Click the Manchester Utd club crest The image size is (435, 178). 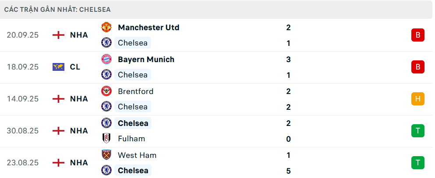point(106,28)
